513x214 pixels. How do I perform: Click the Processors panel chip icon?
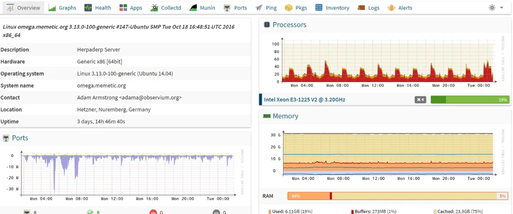(267, 25)
